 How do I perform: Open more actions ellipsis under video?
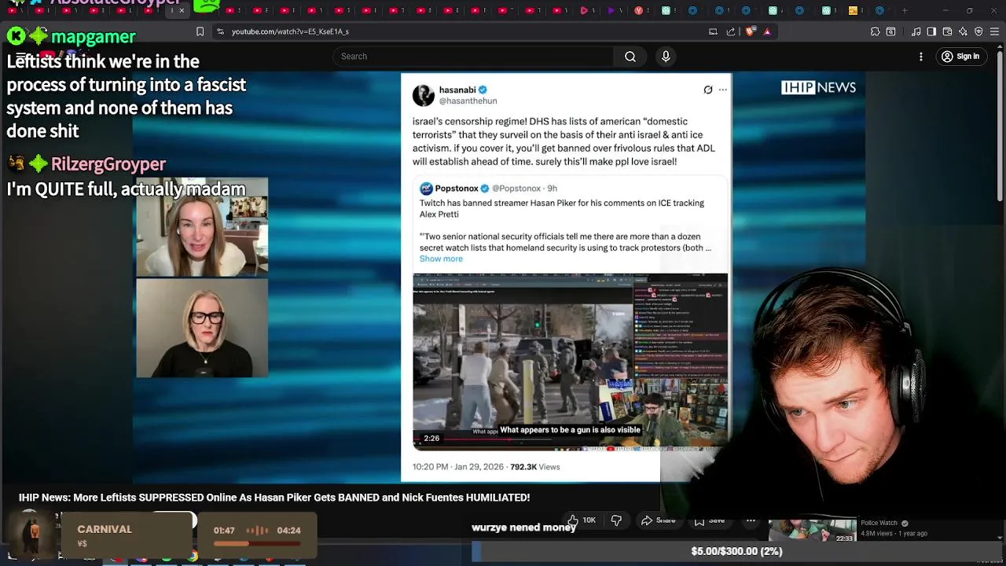751,520
